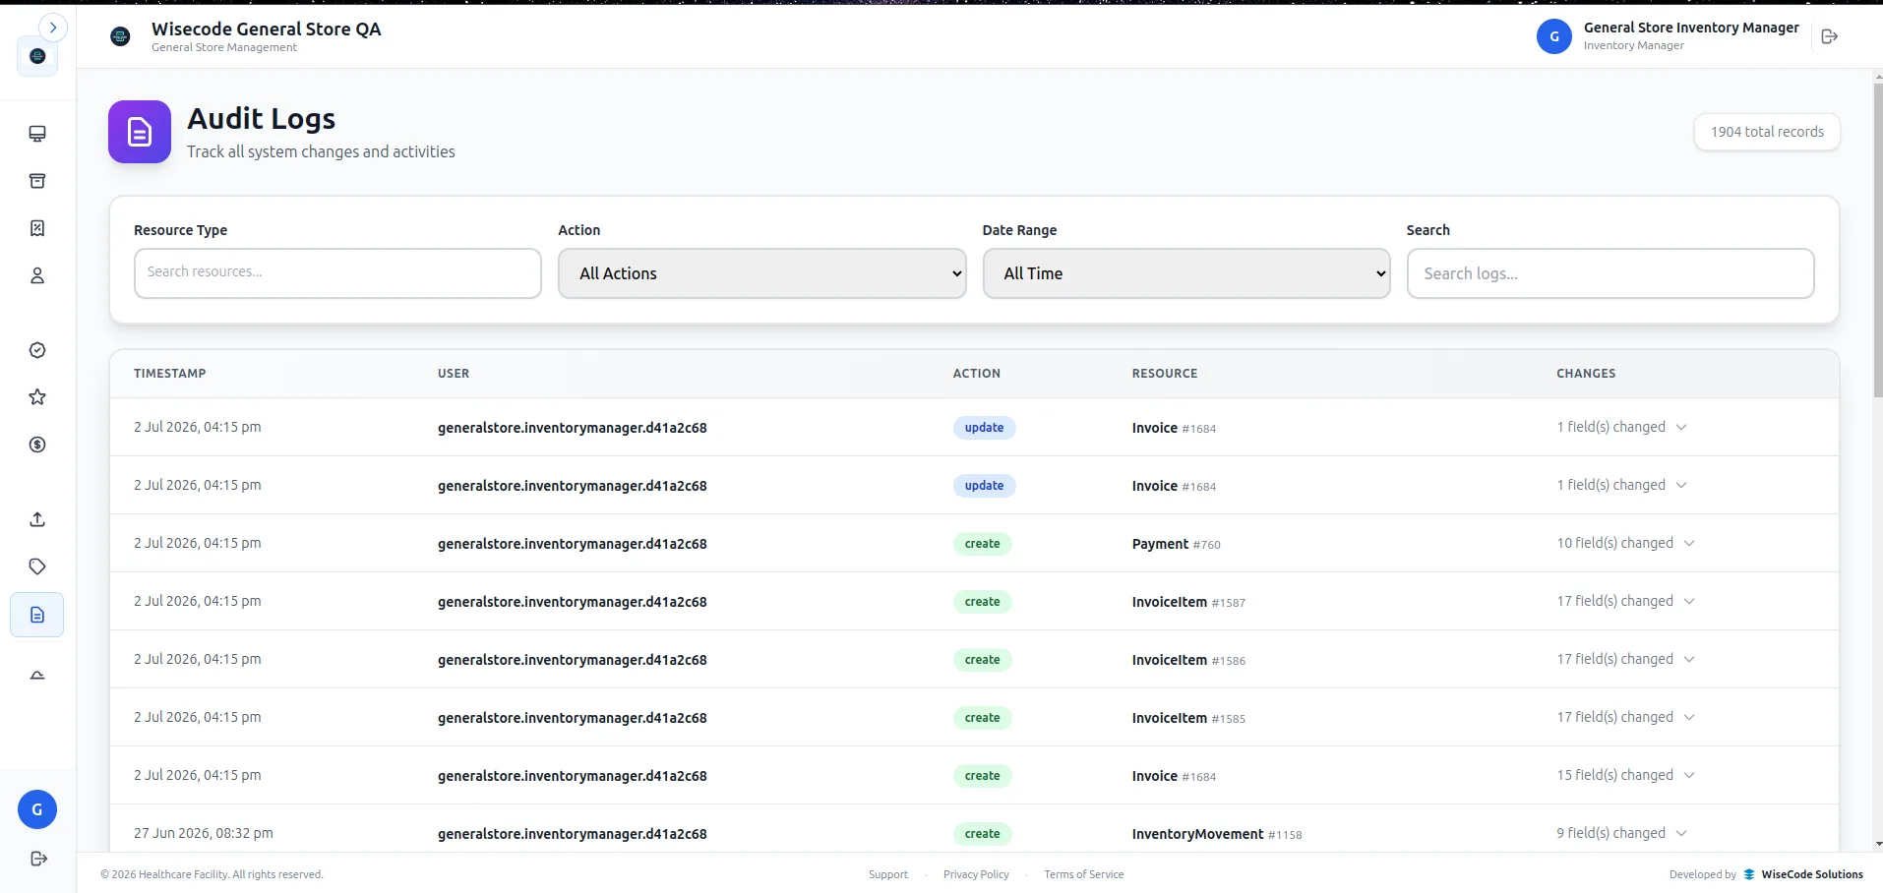Click the Payment #760 resource cell

[x=1176, y=544]
